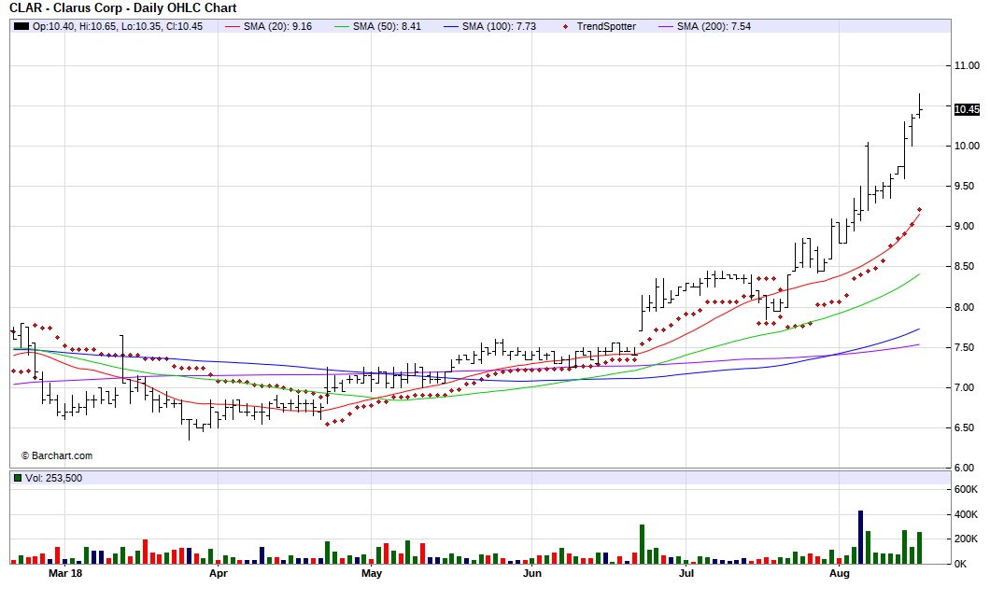Click the purple SMA (200) legend line
The width and height of the screenshot is (990, 602).
coord(666,26)
